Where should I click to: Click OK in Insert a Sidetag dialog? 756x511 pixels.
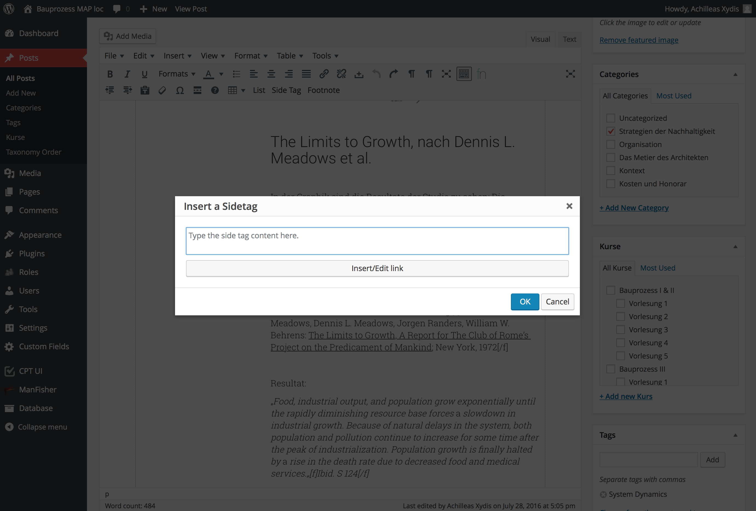[x=525, y=302]
